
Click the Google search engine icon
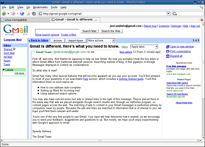point(175,14)
